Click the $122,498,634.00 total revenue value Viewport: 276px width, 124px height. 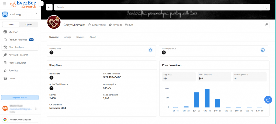[x=112, y=77]
